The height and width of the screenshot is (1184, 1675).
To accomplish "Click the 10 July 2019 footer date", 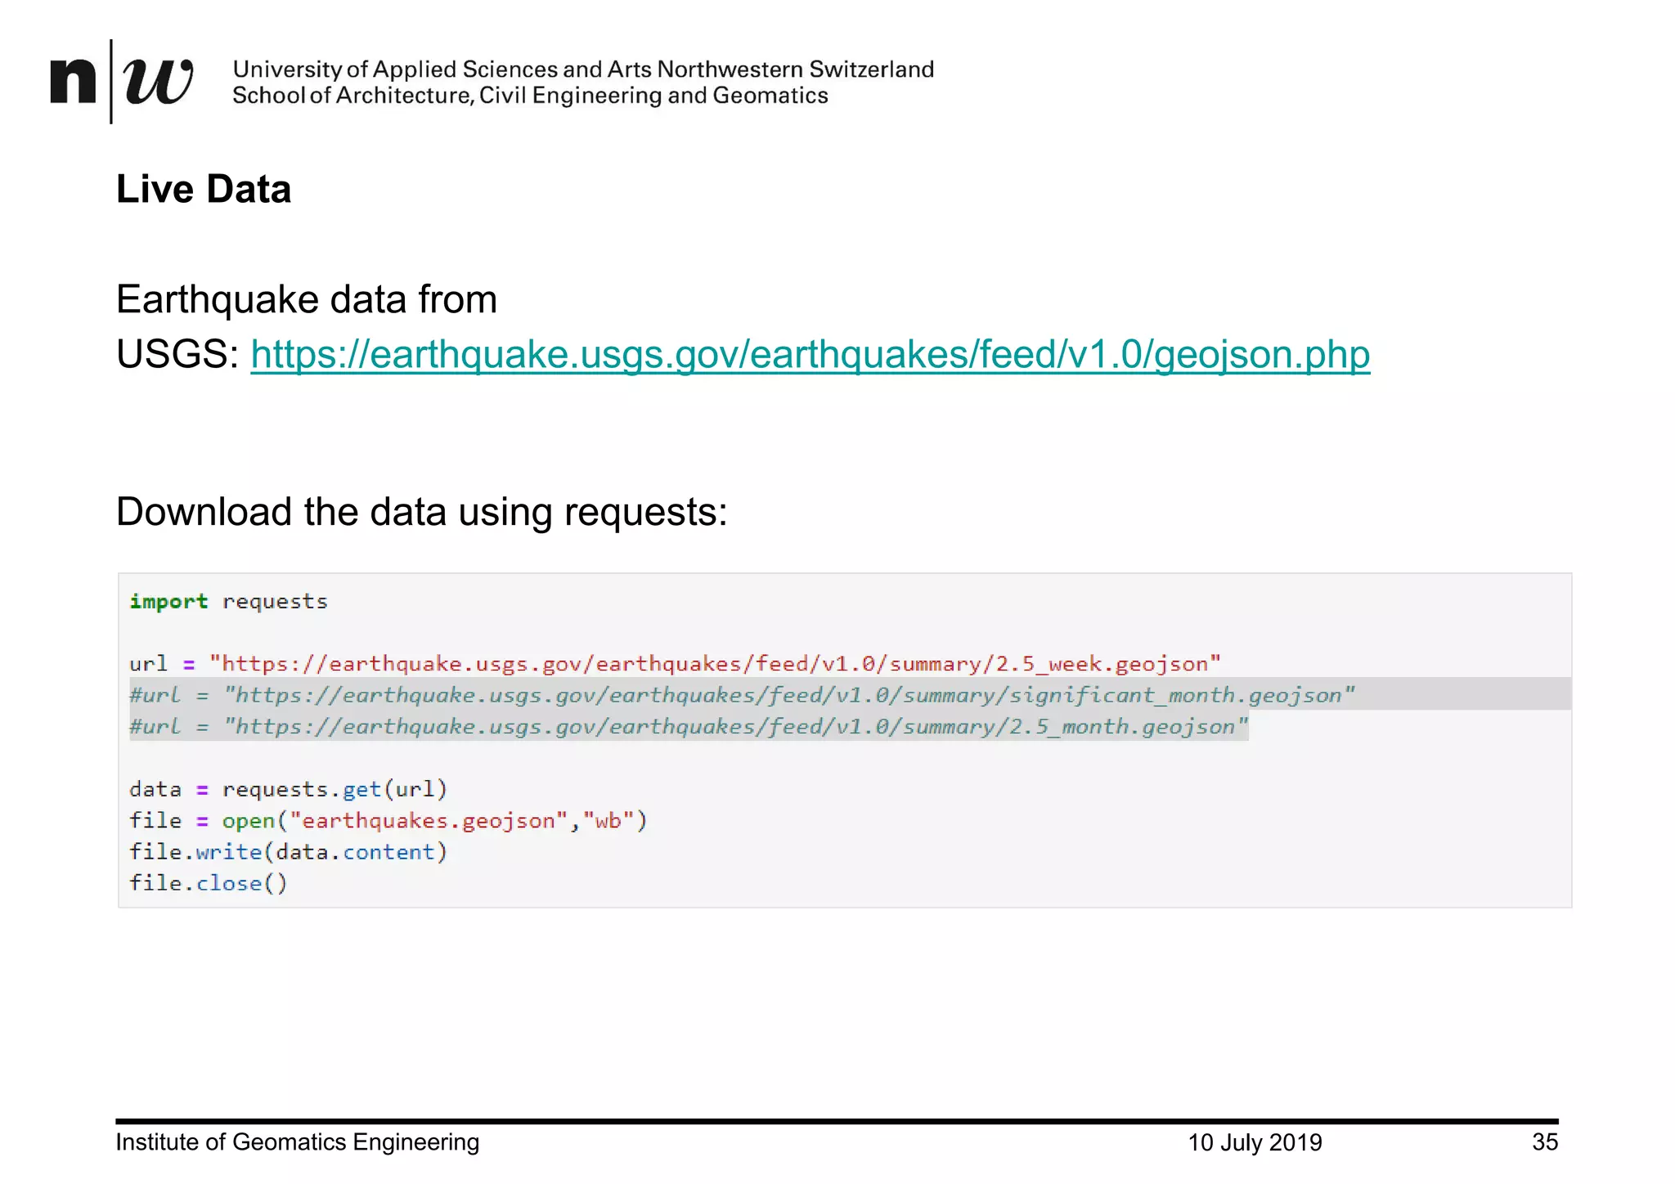I will click(x=1254, y=1142).
